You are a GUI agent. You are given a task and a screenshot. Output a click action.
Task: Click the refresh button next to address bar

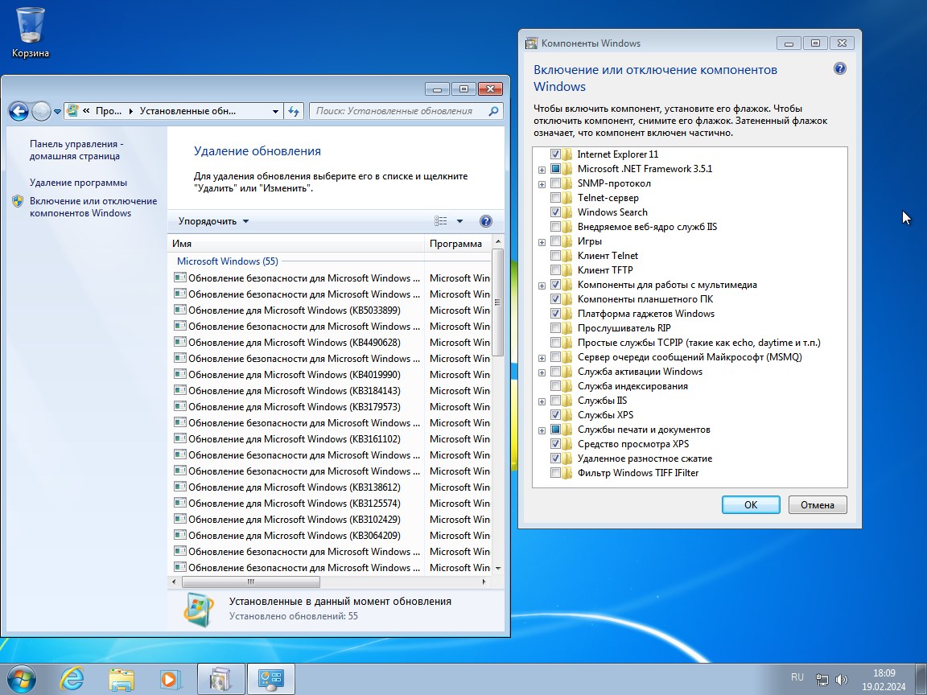294,111
